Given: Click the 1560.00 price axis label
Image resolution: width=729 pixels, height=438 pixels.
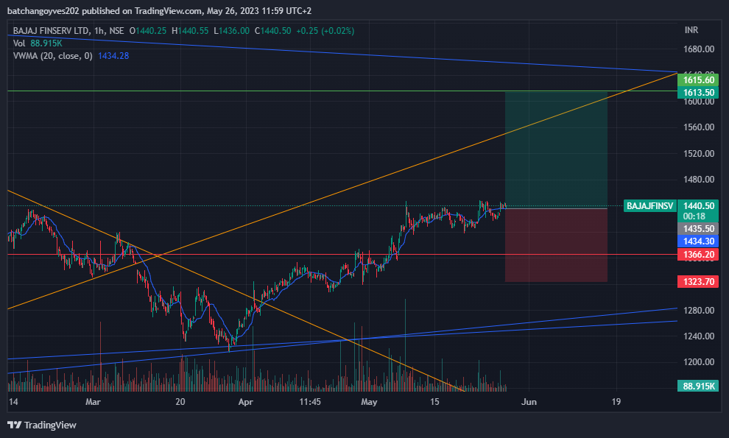Looking at the screenshot, I should point(698,127).
